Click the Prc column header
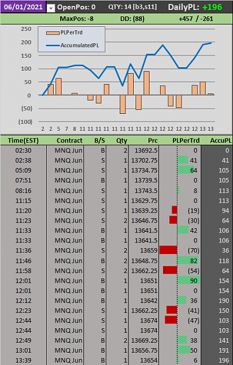 point(144,141)
